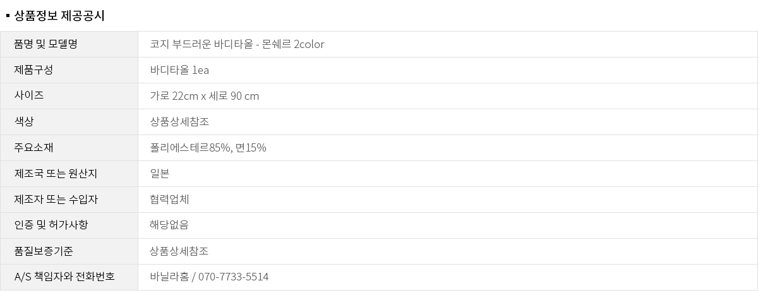Screen dimensions: 758x300
Task: Click the 상품정보 제공공시 heading
Action: coord(59,16)
